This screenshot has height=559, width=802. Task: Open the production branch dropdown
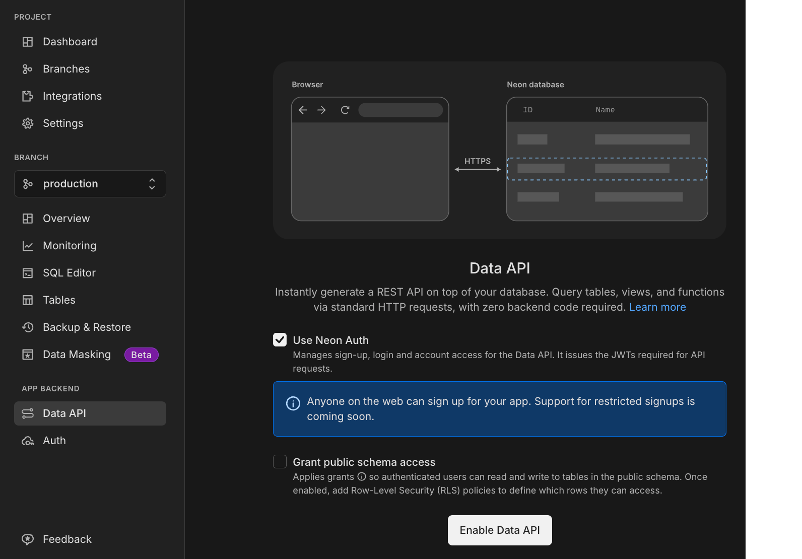click(x=90, y=184)
